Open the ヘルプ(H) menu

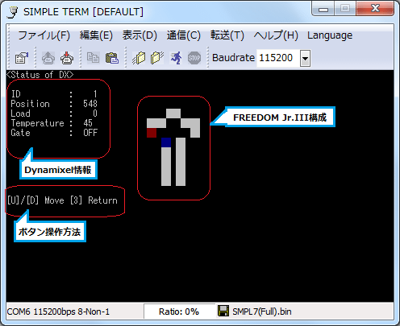coord(276,35)
